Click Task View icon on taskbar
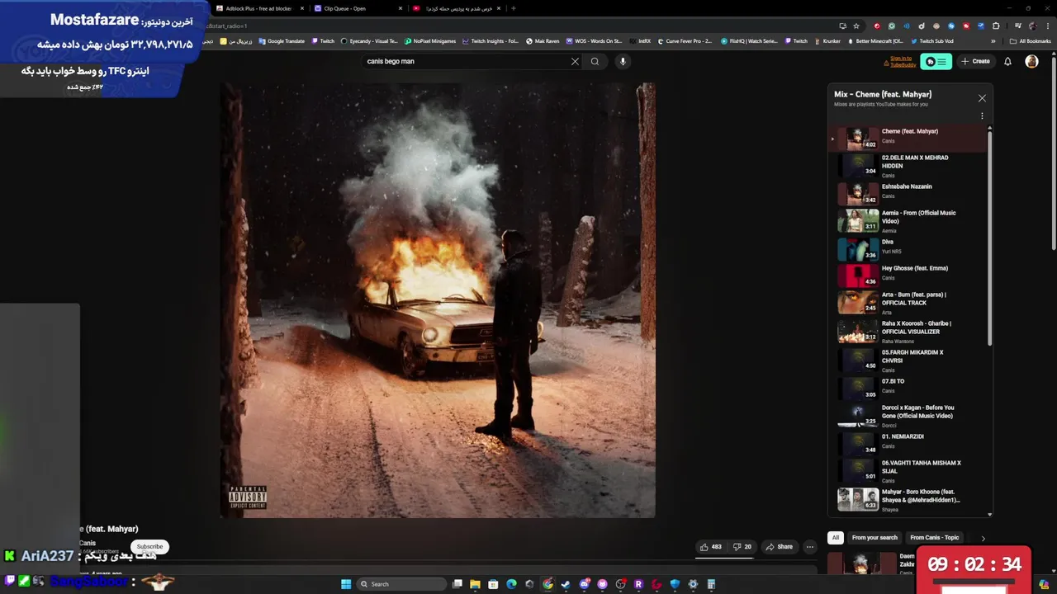 point(457,584)
